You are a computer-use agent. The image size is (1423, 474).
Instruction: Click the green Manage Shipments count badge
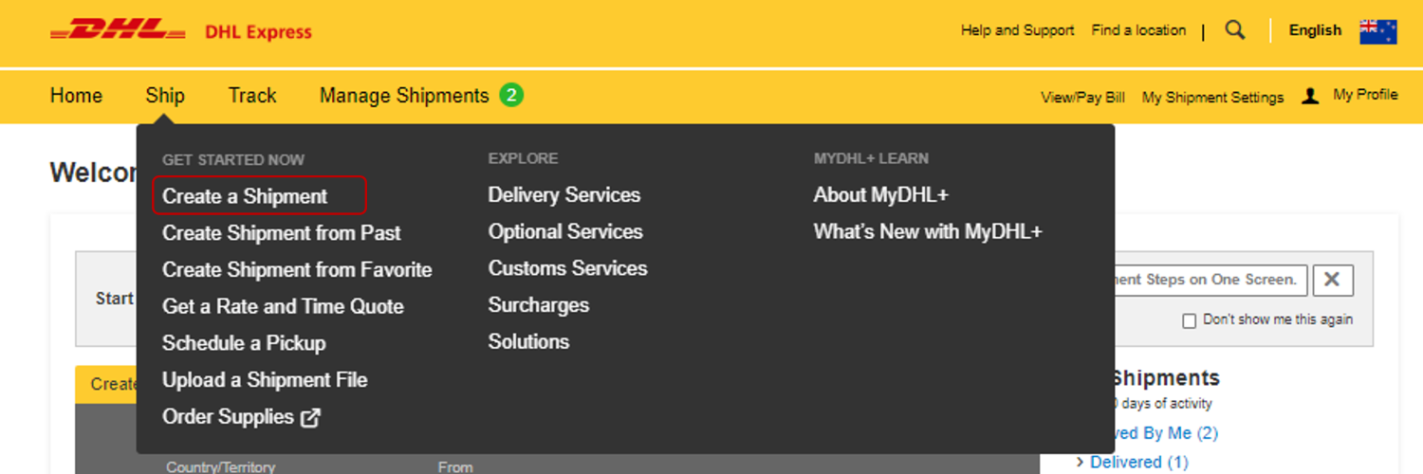[x=511, y=95]
